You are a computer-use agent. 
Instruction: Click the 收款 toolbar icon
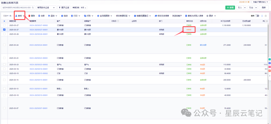39,16
